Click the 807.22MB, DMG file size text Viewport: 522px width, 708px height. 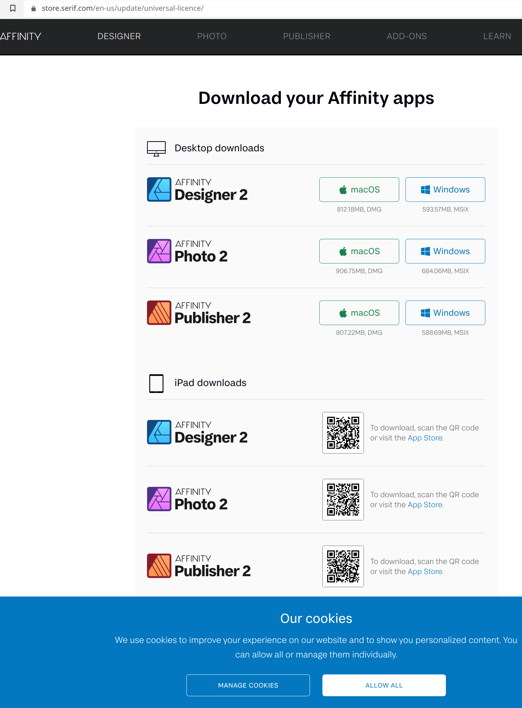(x=359, y=333)
